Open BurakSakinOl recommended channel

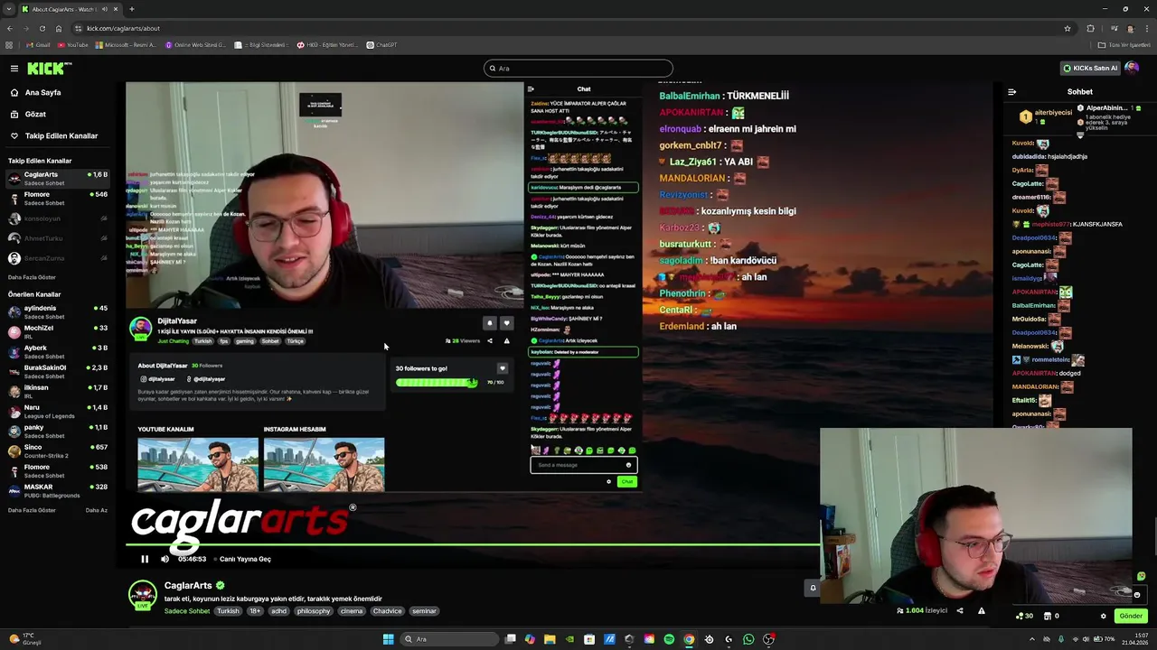click(x=56, y=372)
